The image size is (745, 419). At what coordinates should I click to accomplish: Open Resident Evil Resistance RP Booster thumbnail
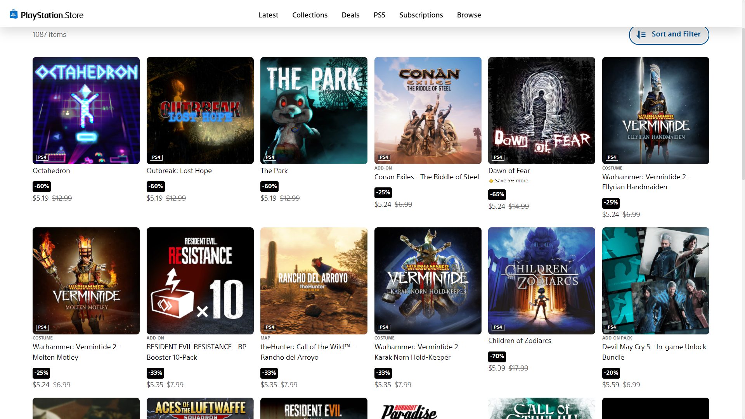click(200, 280)
